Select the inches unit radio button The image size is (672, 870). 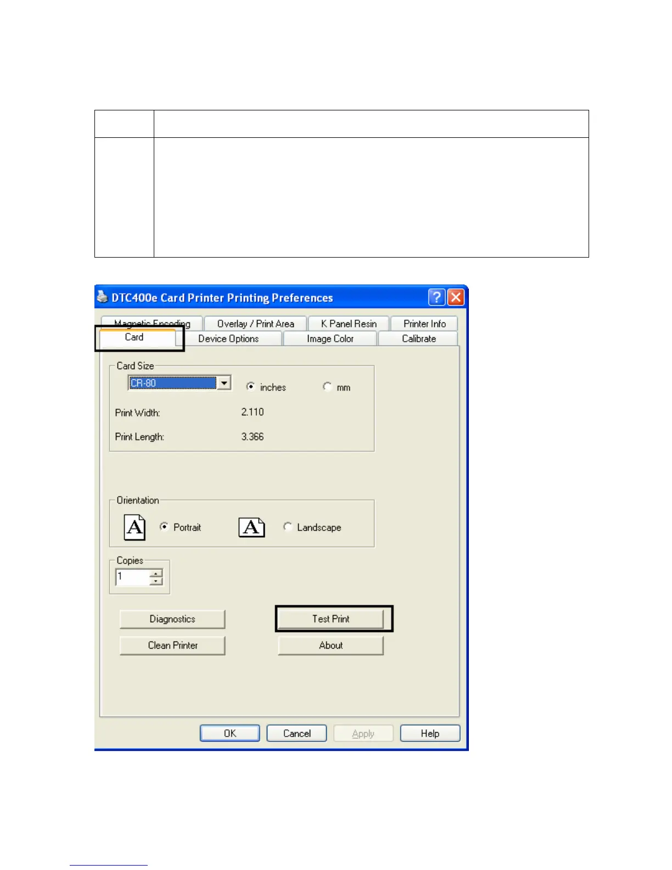[x=251, y=387]
